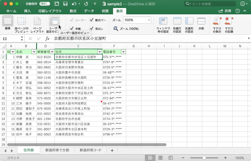The width and height of the screenshot is (251, 161).
Task: Click the formula bar cancel X icon
Action: pyautogui.click(x=30, y=39)
